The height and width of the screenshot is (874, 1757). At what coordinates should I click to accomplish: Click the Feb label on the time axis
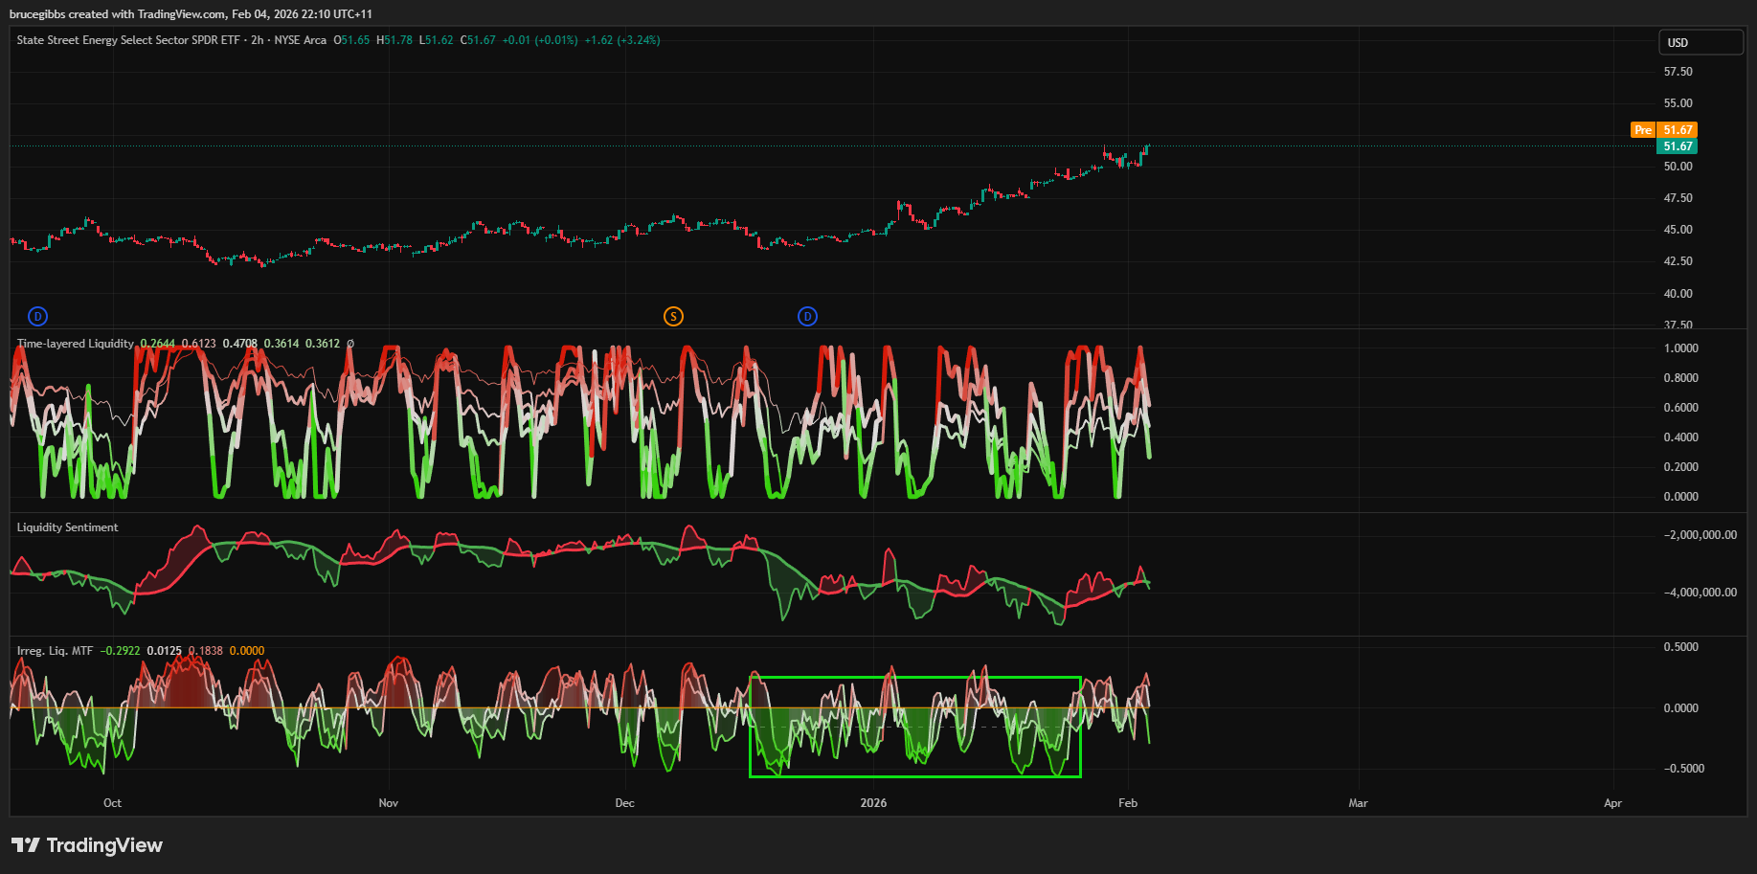point(1128,803)
